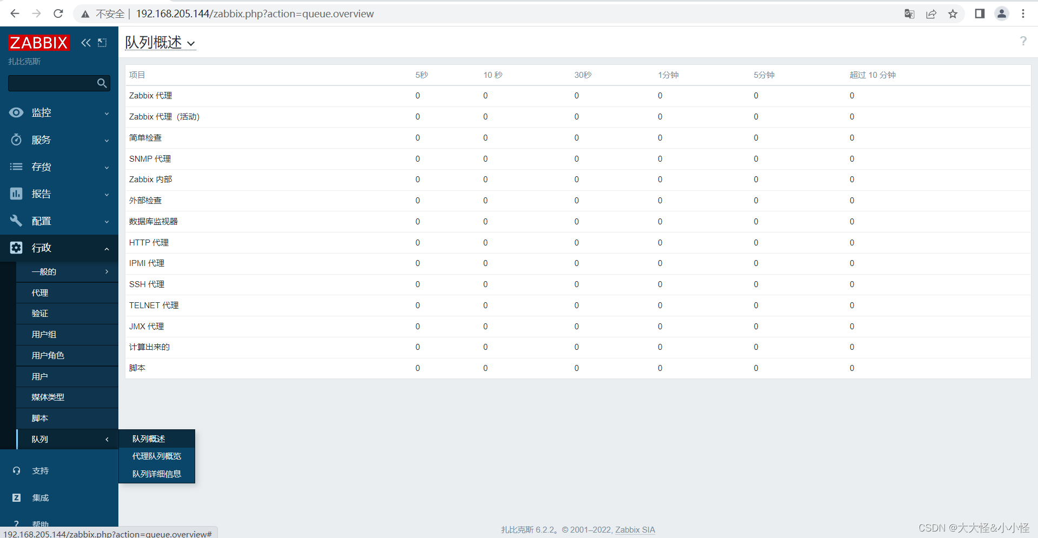The width and height of the screenshot is (1038, 538).
Task: Collapse the 队列 submenu arrow
Action: pyautogui.click(x=107, y=439)
